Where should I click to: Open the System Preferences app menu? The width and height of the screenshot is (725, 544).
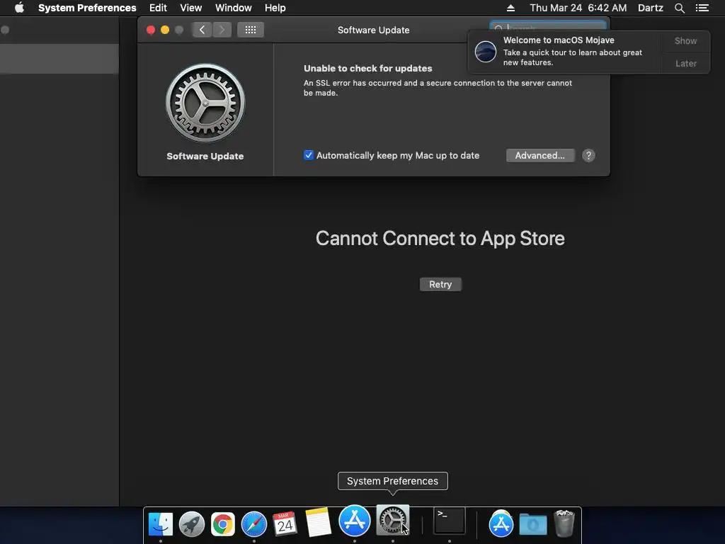coord(87,8)
